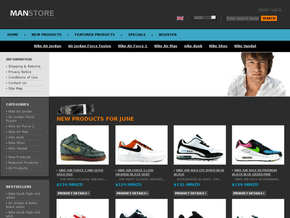The width and height of the screenshot is (290, 218).
Task: Open FEATURED PRODUCTS menu item
Action: click(95, 35)
